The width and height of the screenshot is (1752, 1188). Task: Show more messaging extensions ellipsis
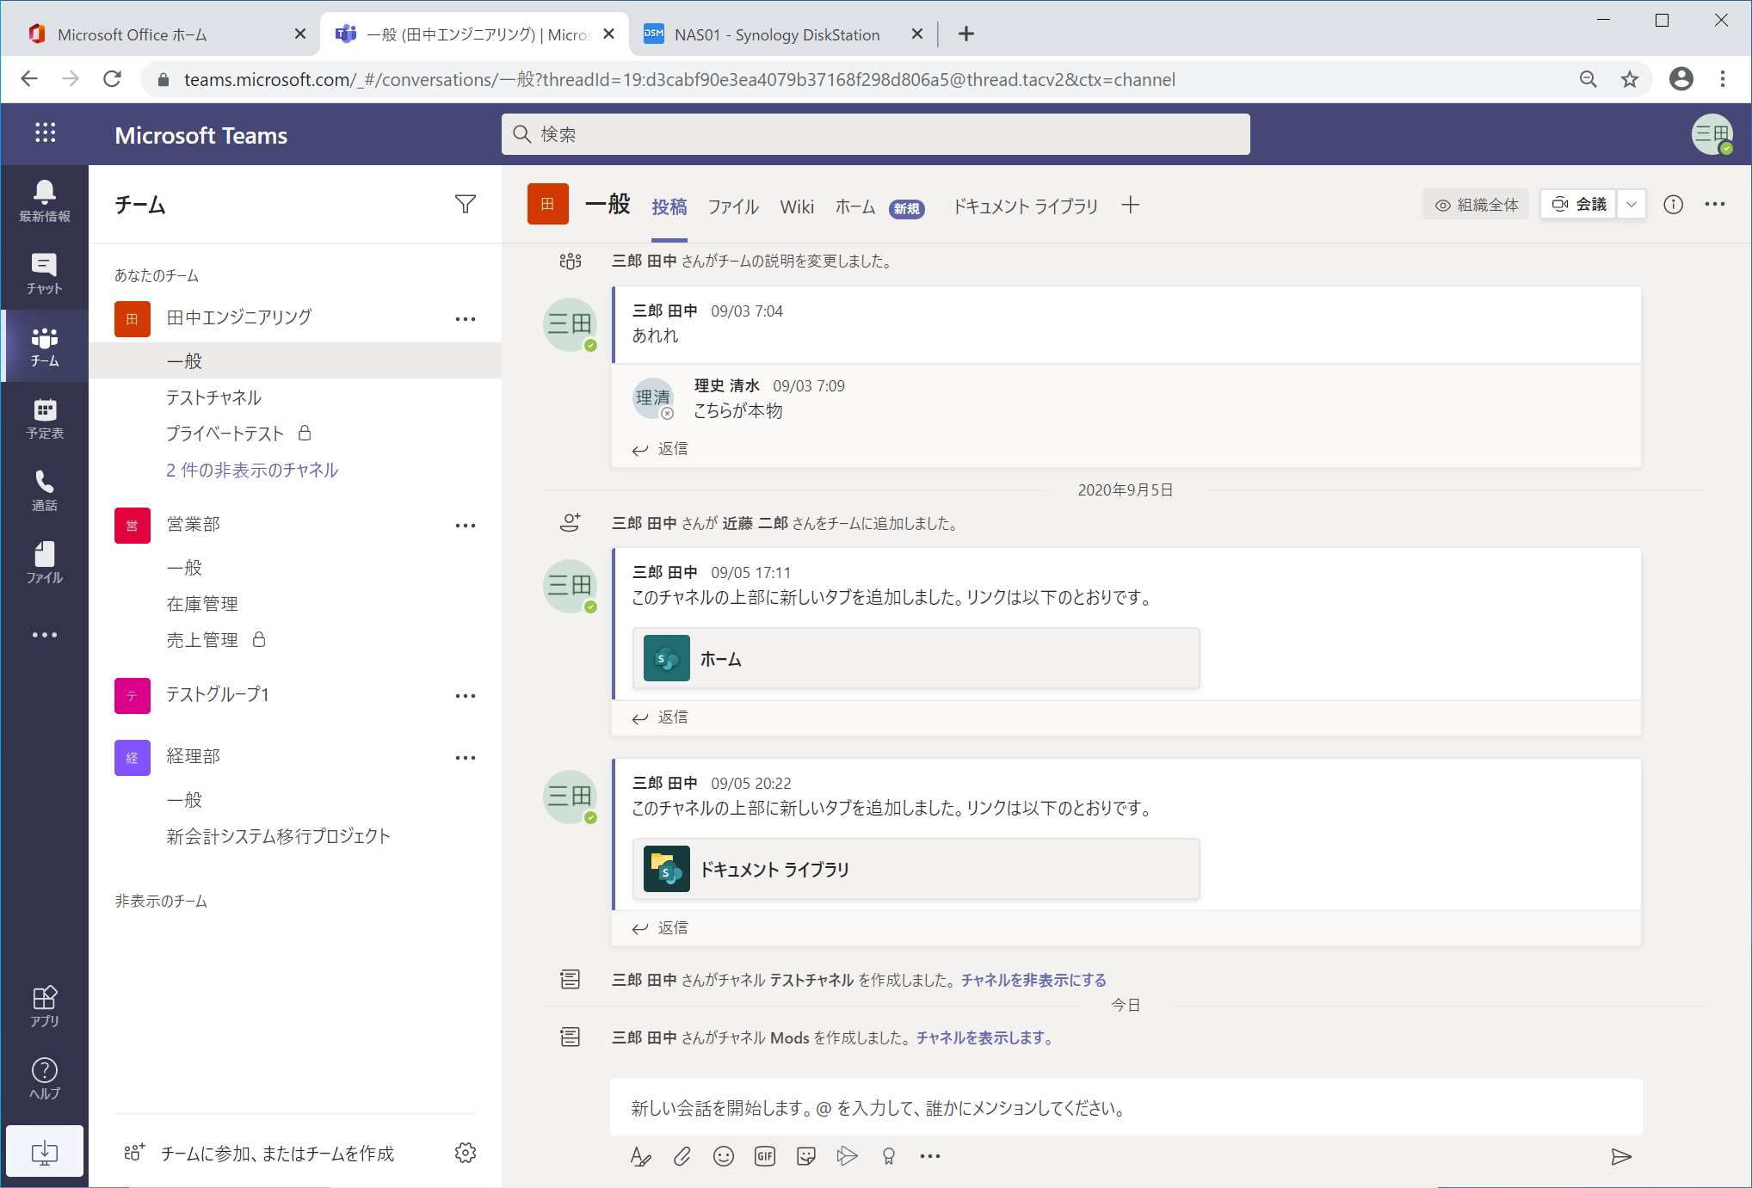[x=929, y=1156]
